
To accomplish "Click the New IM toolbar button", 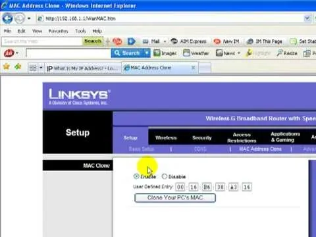I will click(x=226, y=41).
